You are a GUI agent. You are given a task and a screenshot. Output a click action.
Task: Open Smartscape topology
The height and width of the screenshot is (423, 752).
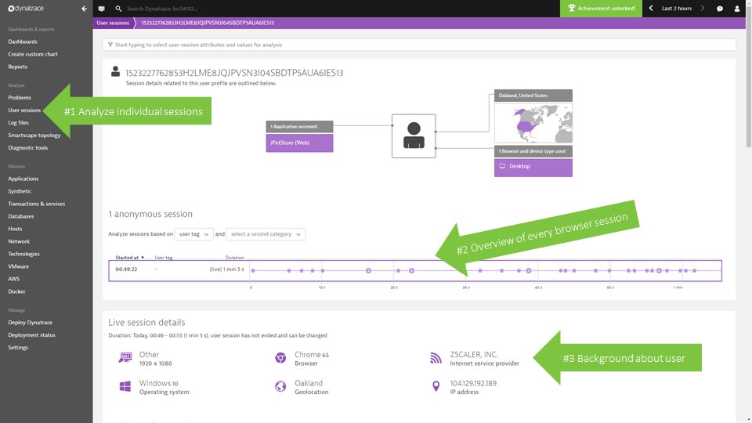point(34,136)
